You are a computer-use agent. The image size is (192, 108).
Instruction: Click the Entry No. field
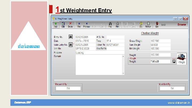click(86, 37)
